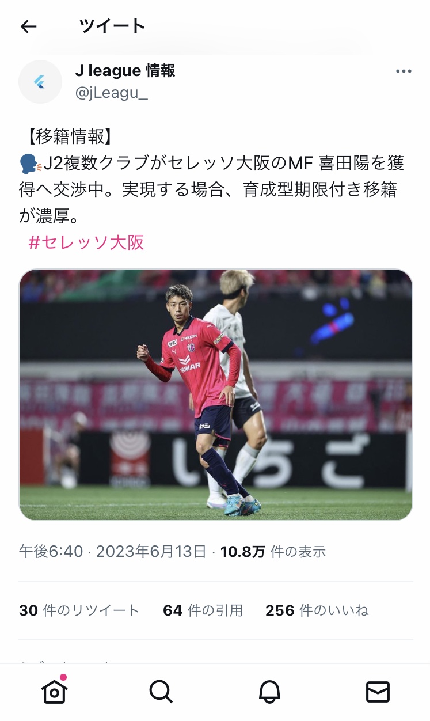Open the J league 情報 profile avatar

point(40,82)
